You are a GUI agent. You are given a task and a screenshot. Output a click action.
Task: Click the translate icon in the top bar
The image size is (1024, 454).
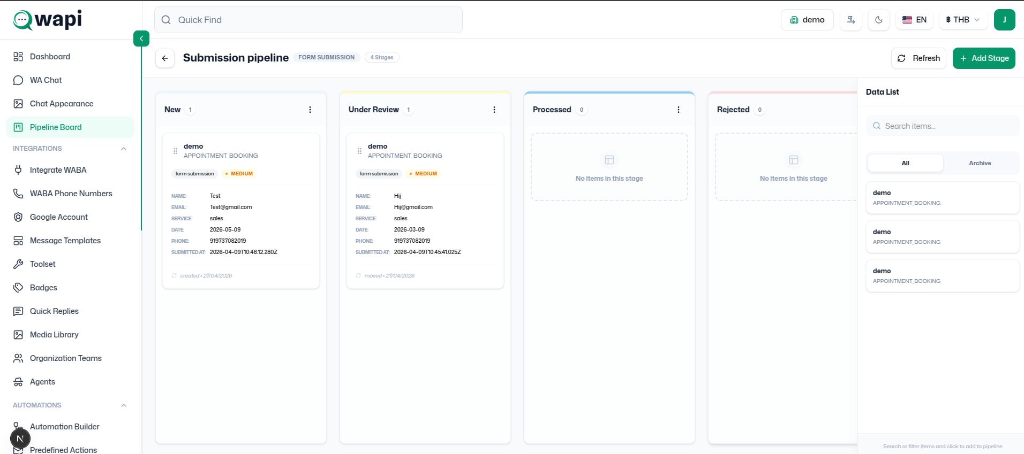851,20
